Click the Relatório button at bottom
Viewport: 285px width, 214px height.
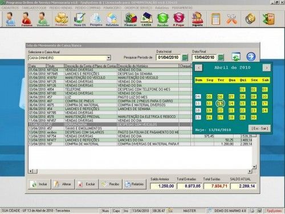[135, 184]
